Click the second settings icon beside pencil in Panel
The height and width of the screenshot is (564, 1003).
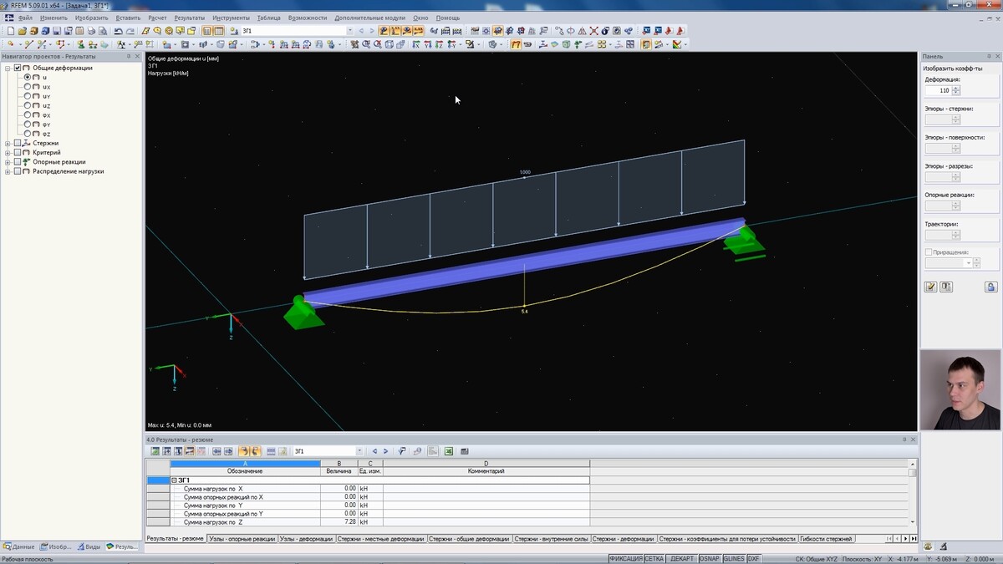[946, 287]
